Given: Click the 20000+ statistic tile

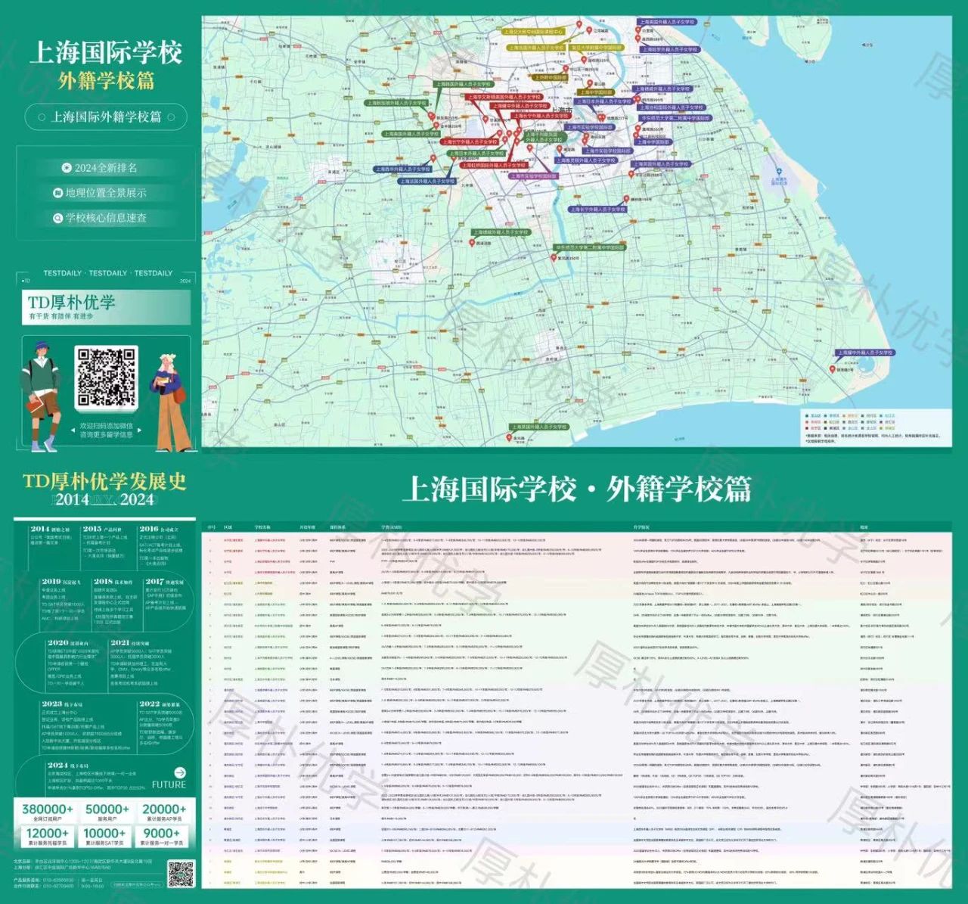Looking at the screenshot, I should pyautogui.click(x=164, y=812).
